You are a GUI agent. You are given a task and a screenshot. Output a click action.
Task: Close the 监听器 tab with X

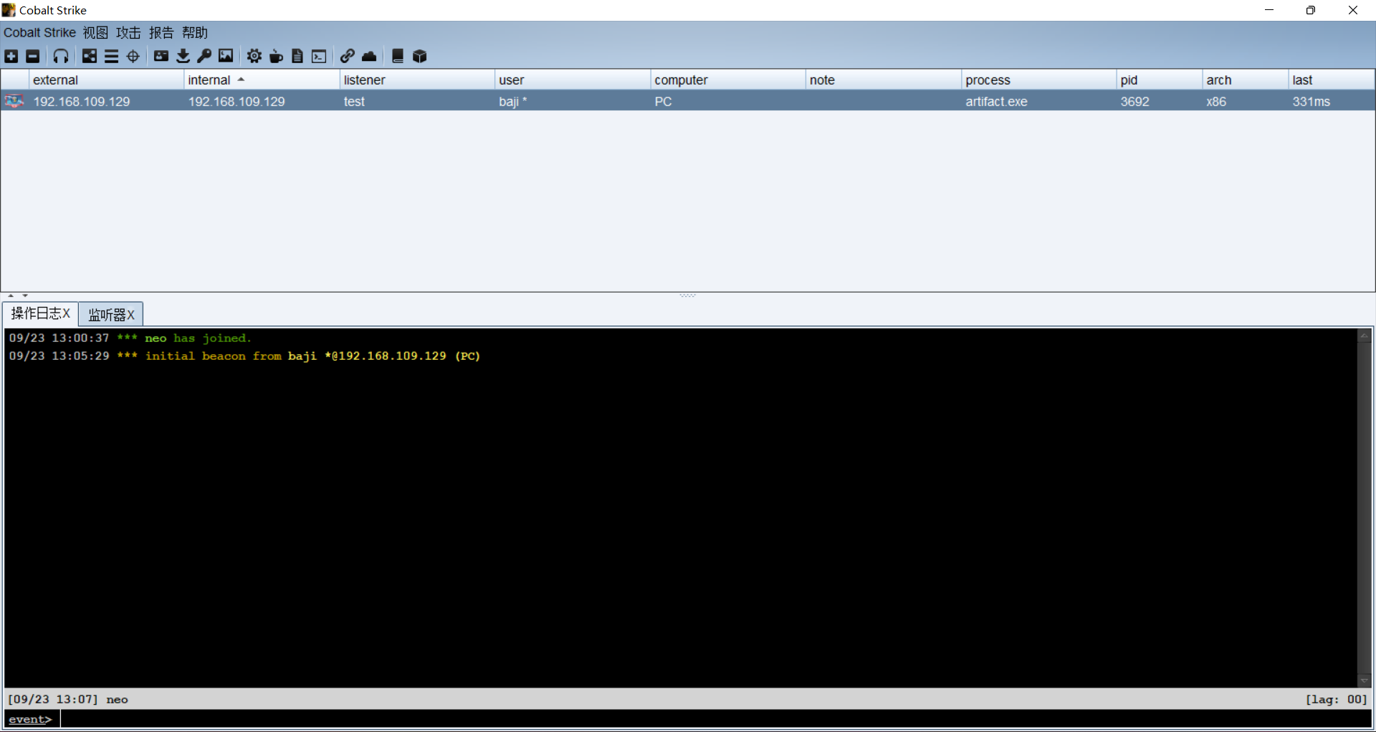[130, 315]
